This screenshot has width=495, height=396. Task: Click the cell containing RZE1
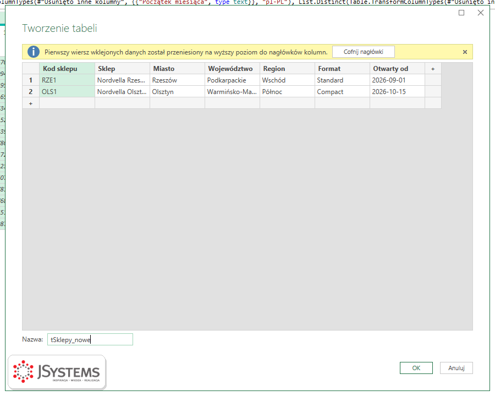[67, 80]
